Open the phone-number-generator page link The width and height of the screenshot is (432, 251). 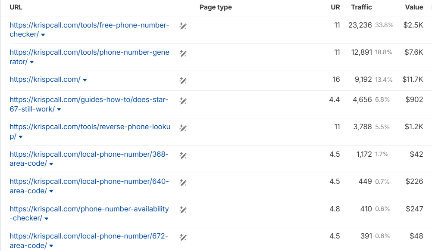89,53
